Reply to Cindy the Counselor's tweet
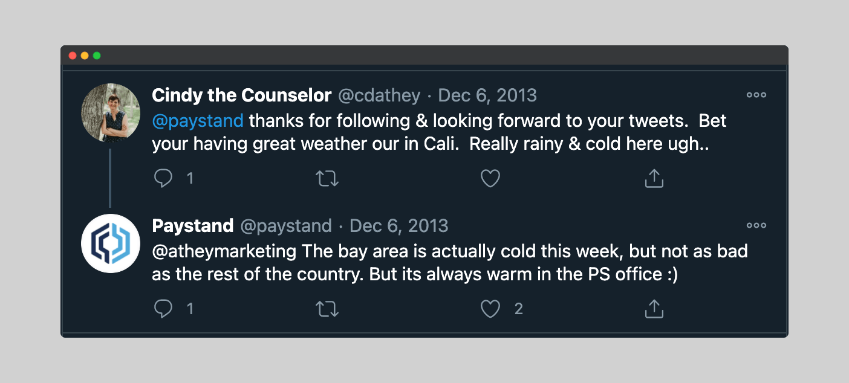The image size is (849, 383). (x=163, y=178)
